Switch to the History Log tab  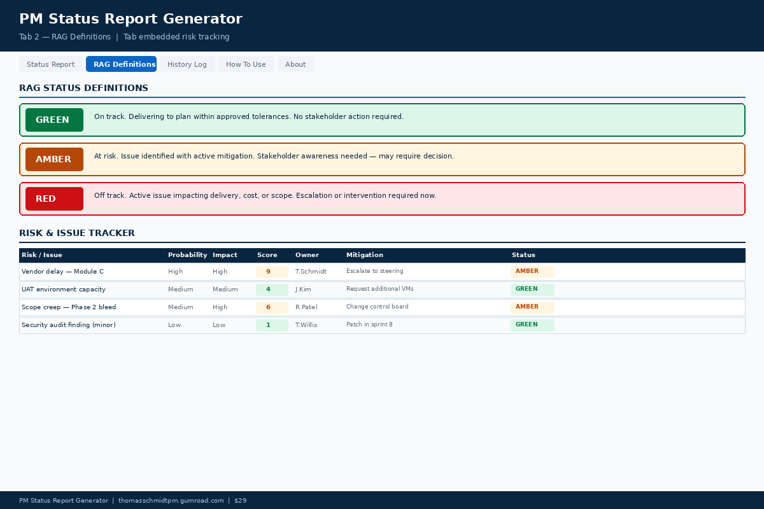[187, 64]
